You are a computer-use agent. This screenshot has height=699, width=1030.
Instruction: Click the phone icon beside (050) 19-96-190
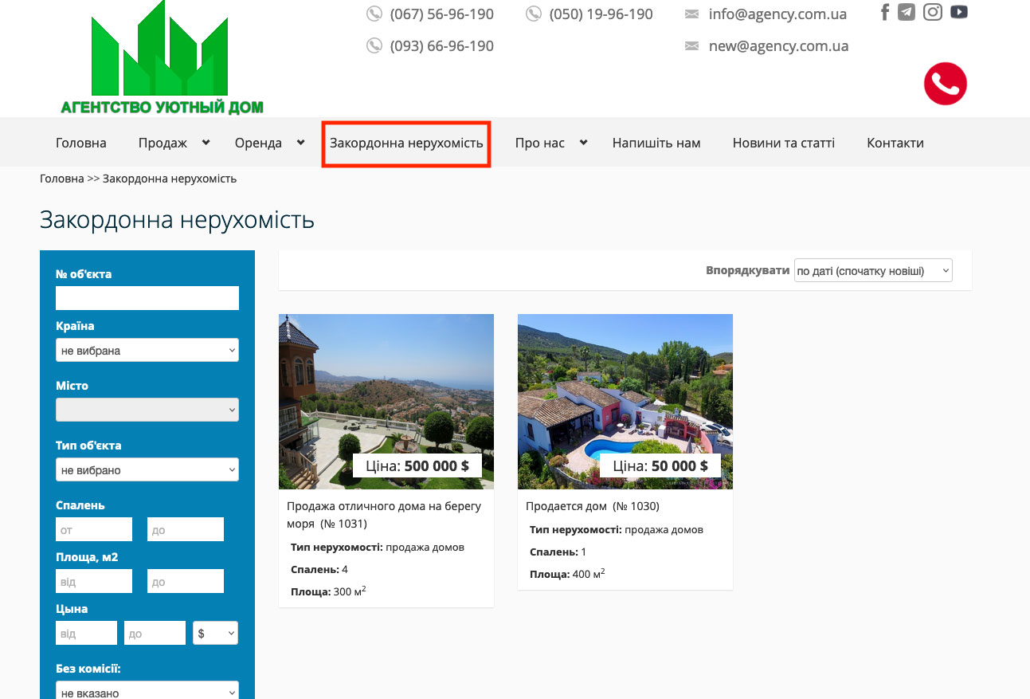[534, 14]
